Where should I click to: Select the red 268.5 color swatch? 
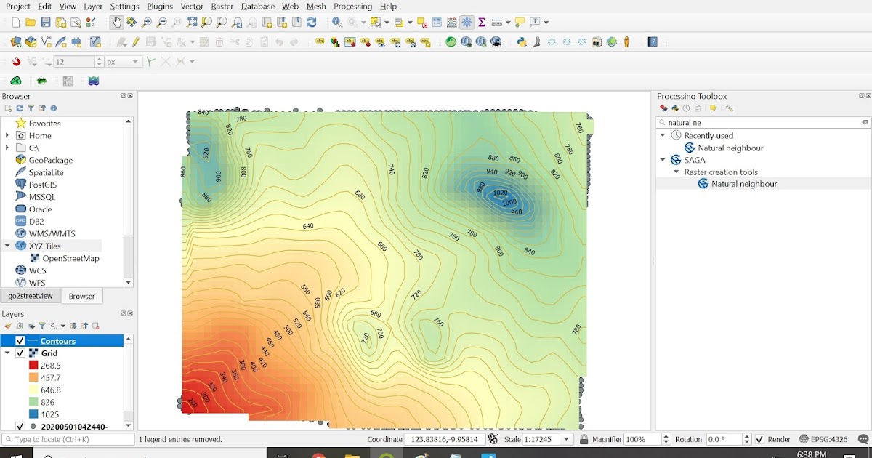click(33, 365)
